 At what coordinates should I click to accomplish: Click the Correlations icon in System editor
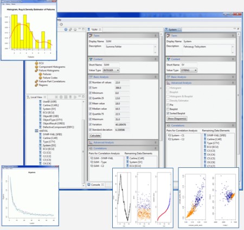pos(168,125)
